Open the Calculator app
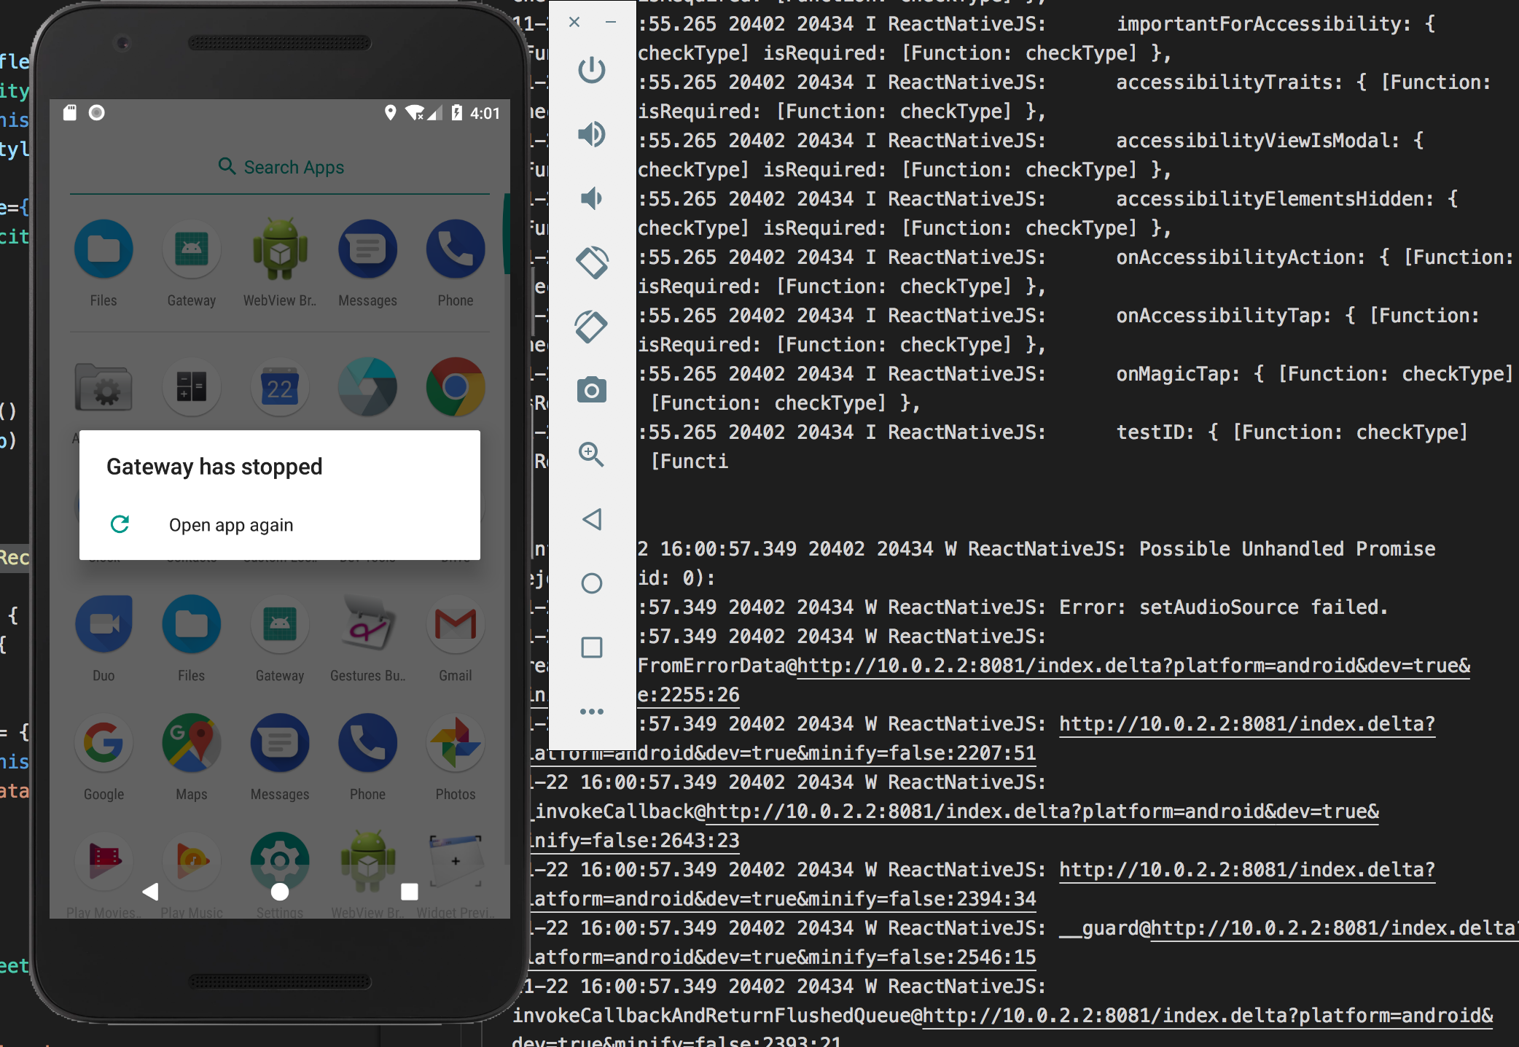Viewport: 1519px width, 1047px height. pos(192,386)
